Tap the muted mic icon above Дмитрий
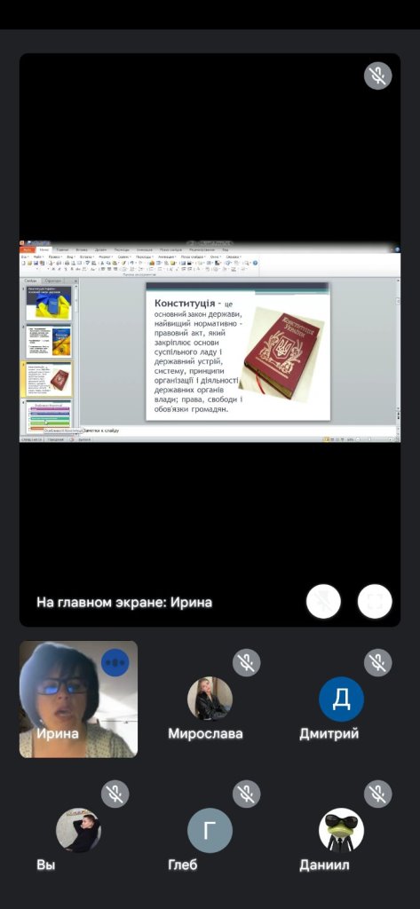The image size is (420, 909). (377, 662)
